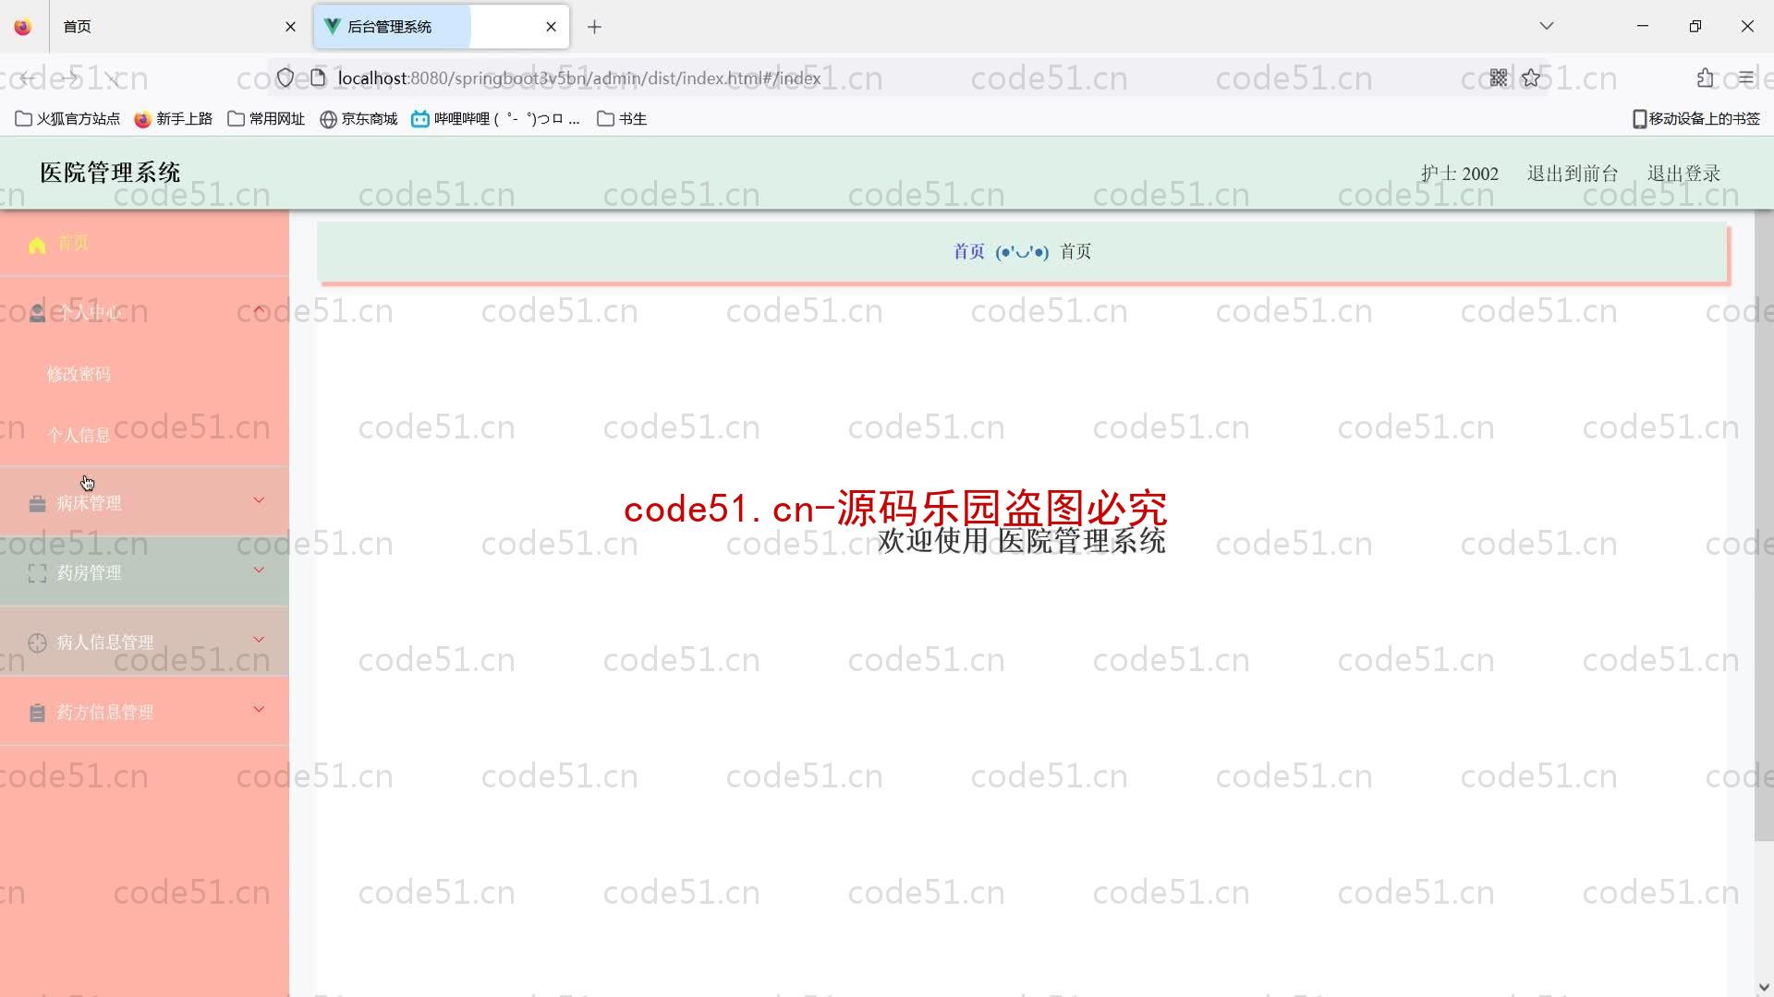Image resolution: width=1774 pixels, height=997 pixels.
Task: Click the 药房管理 pharmacy icon
Action: point(37,572)
